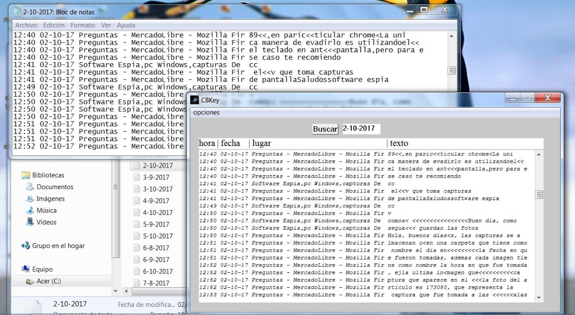This screenshot has height=315, width=575.
Task: Click the Bloc de notas scrollbar thumb
Action: [451, 70]
